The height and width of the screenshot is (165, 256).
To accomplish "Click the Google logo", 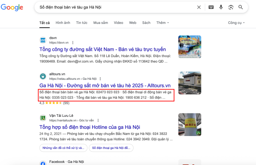I will 12,7.
